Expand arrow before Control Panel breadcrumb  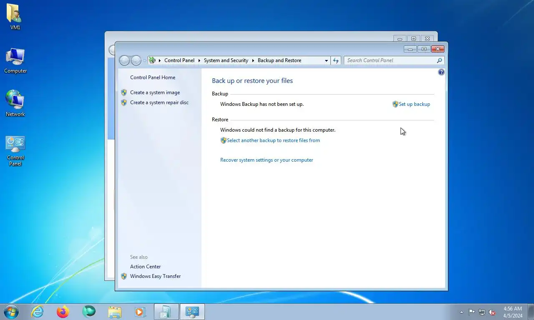tap(160, 60)
